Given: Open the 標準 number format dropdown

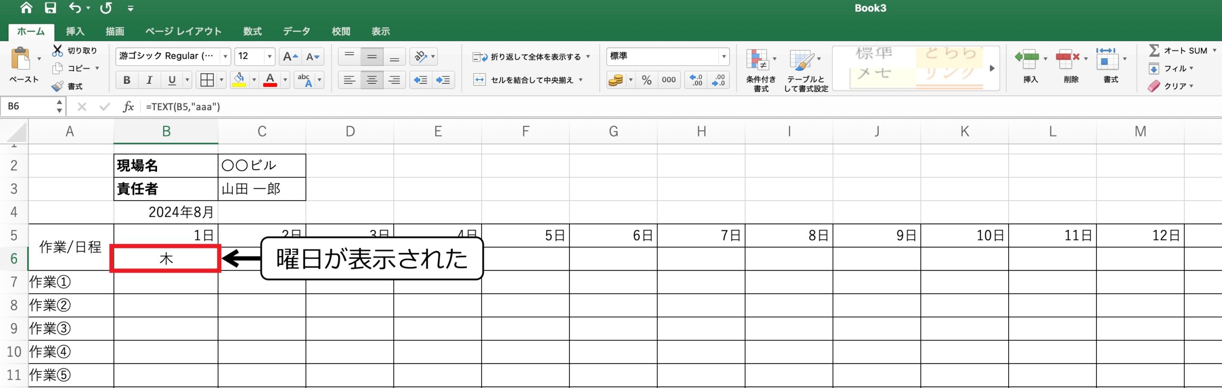Looking at the screenshot, I should (x=724, y=56).
